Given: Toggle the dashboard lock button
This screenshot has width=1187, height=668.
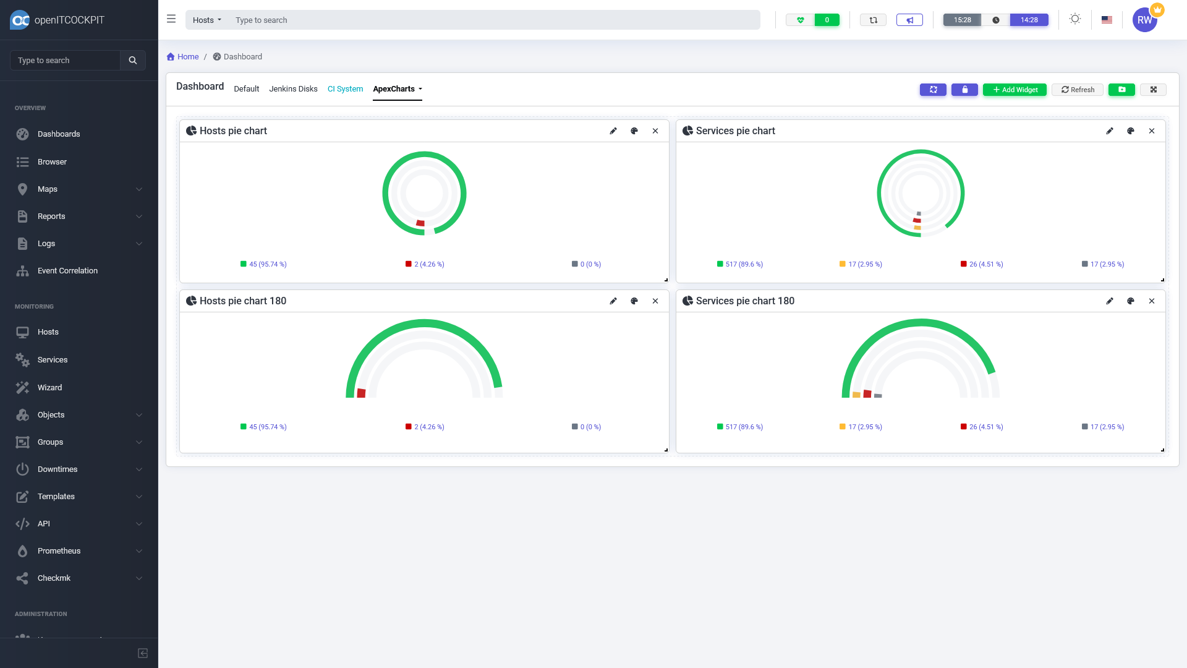Looking at the screenshot, I should 964,90.
